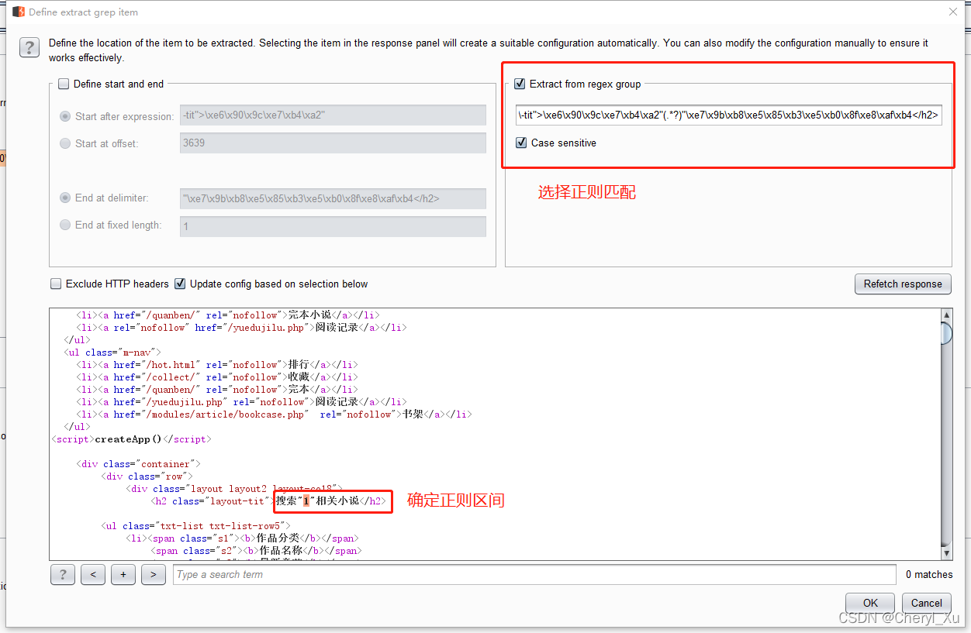
Task: Enable Define start and end checkbox
Action: point(64,84)
